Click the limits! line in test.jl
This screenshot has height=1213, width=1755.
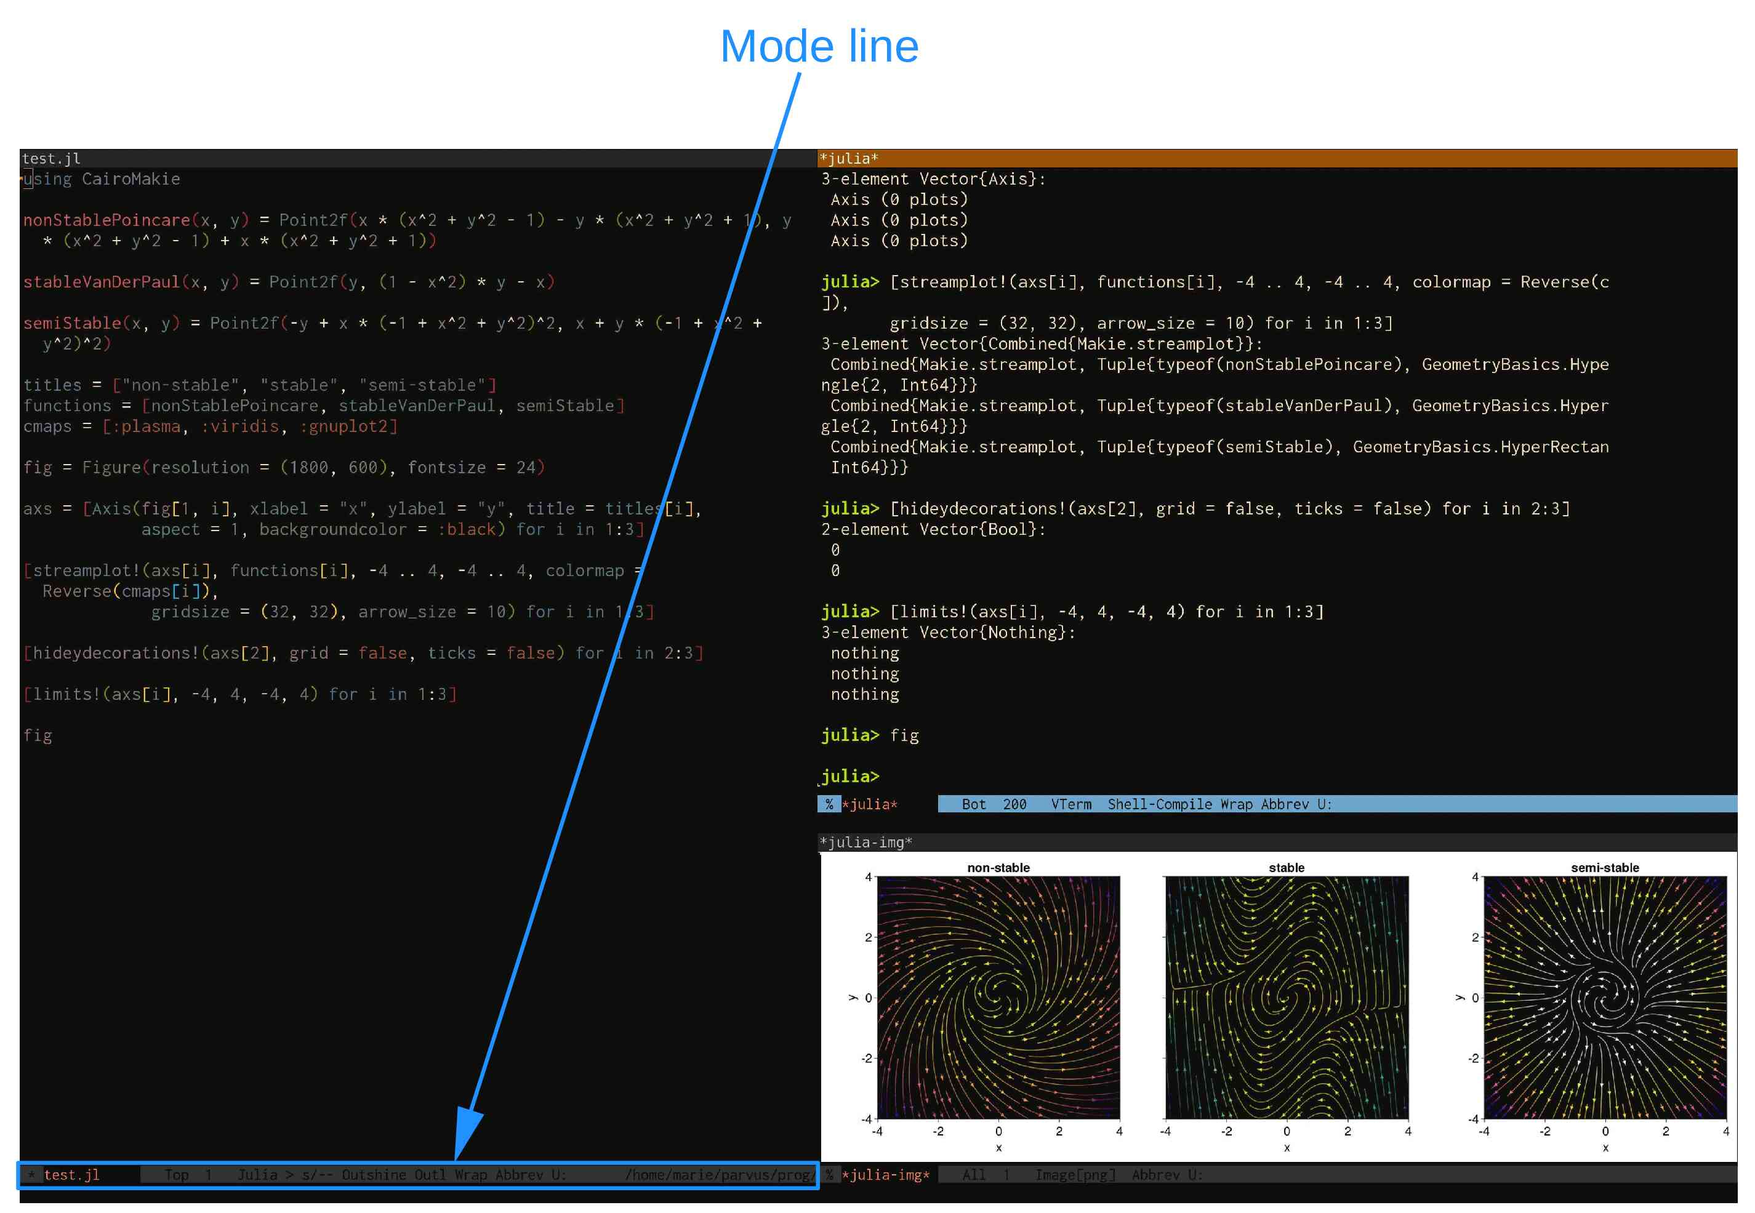point(240,694)
